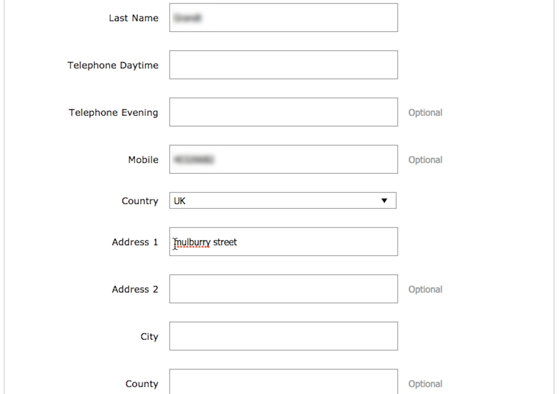Click the Address 1 field containing mulburry street
This screenshot has width=559, height=394.
[x=283, y=242]
